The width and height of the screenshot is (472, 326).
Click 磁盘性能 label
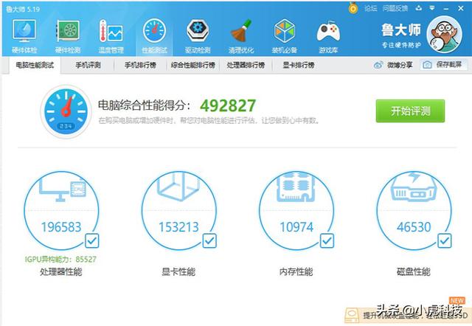[414, 272]
